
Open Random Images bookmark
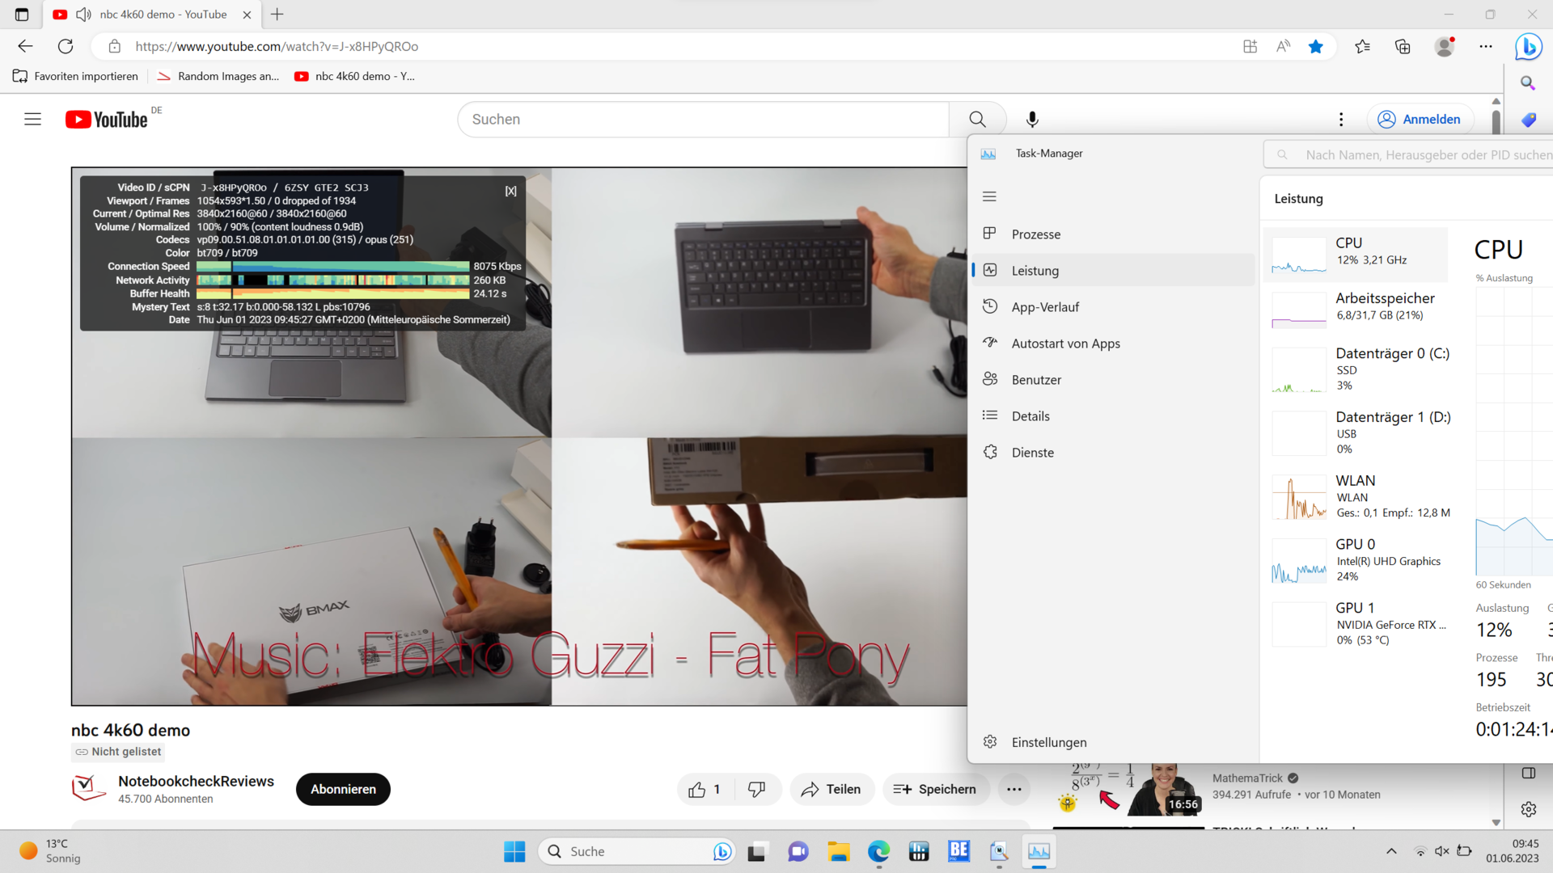pyautogui.click(x=218, y=76)
